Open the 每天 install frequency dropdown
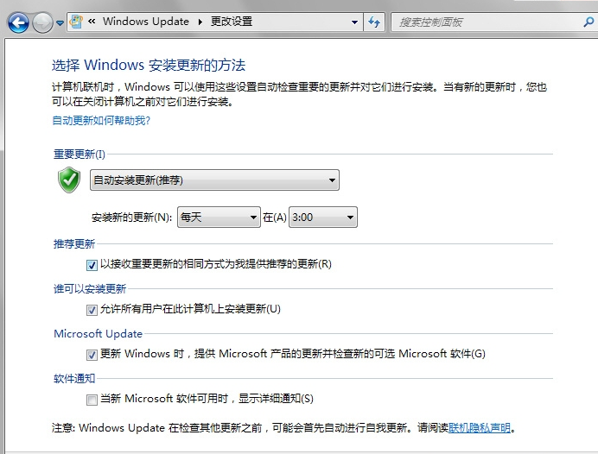Image resolution: width=598 pixels, height=454 pixels. coord(219,218)
